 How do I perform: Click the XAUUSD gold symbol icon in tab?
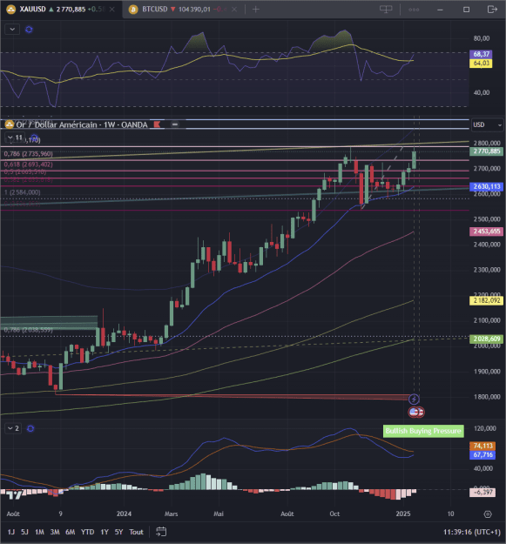tap(11, 10)
